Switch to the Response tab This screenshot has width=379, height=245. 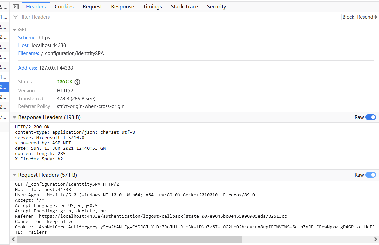[123, 7]
